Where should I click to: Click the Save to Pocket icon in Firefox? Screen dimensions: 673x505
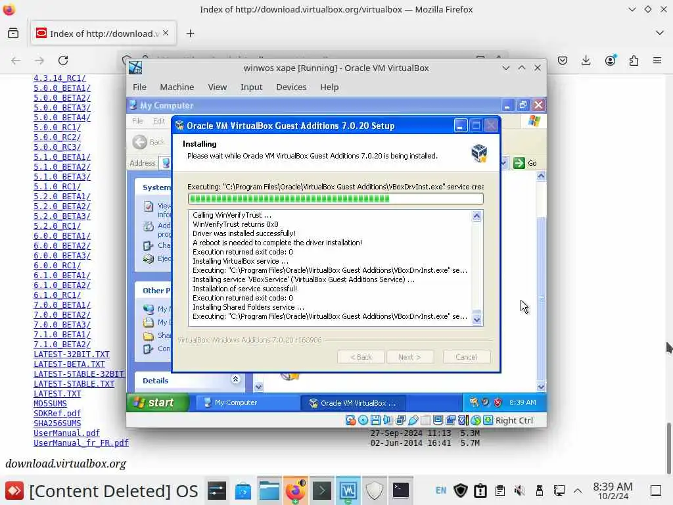coord(563,60)
